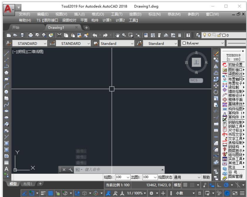Toggle grid display in status bar
The height and width of the screenshot is (197, 247).
185,185
